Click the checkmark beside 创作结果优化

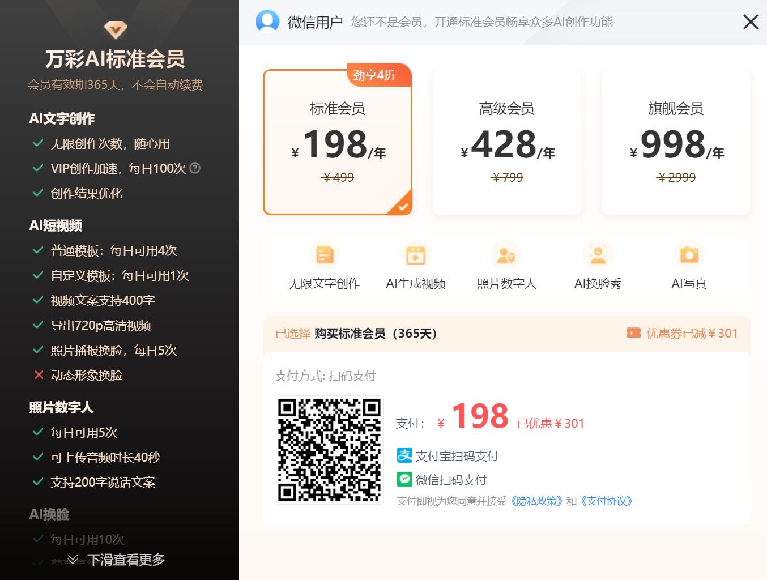(x=38, y=193)
